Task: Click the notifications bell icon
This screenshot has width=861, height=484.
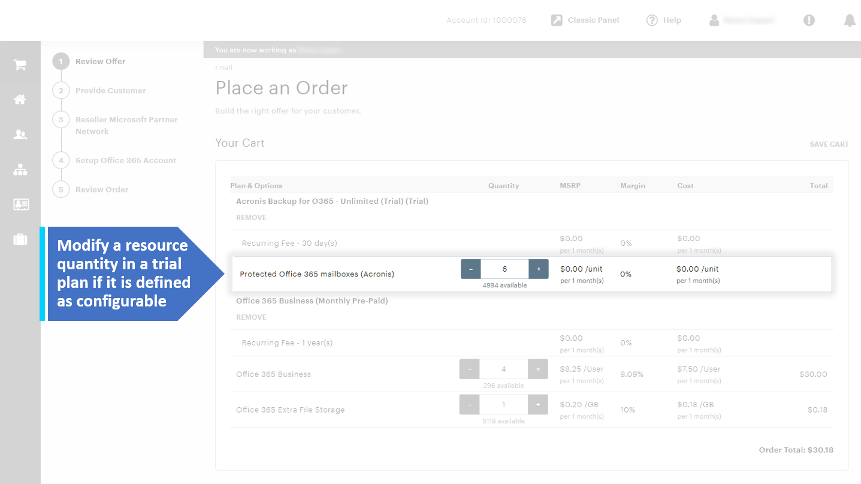Action: click(849, 20)
